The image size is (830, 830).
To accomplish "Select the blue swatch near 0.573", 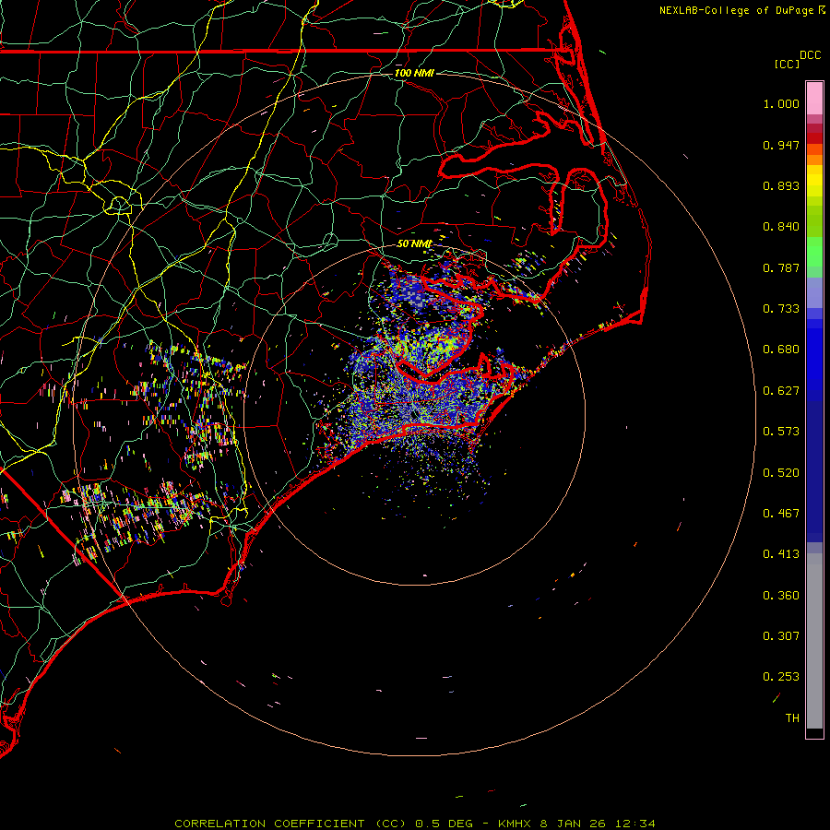I will 814,431.
